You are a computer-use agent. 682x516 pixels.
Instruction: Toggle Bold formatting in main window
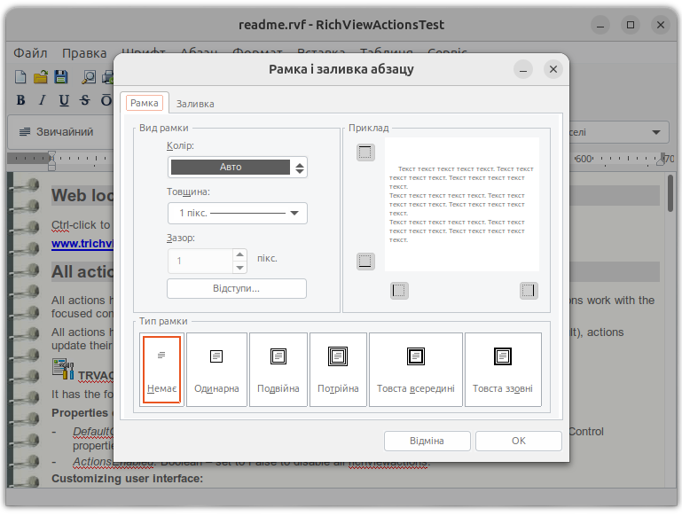(x=20, y=100)
